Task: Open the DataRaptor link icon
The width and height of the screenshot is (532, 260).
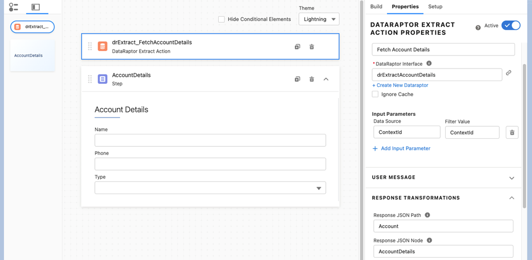Action: [x=509, y=73]
